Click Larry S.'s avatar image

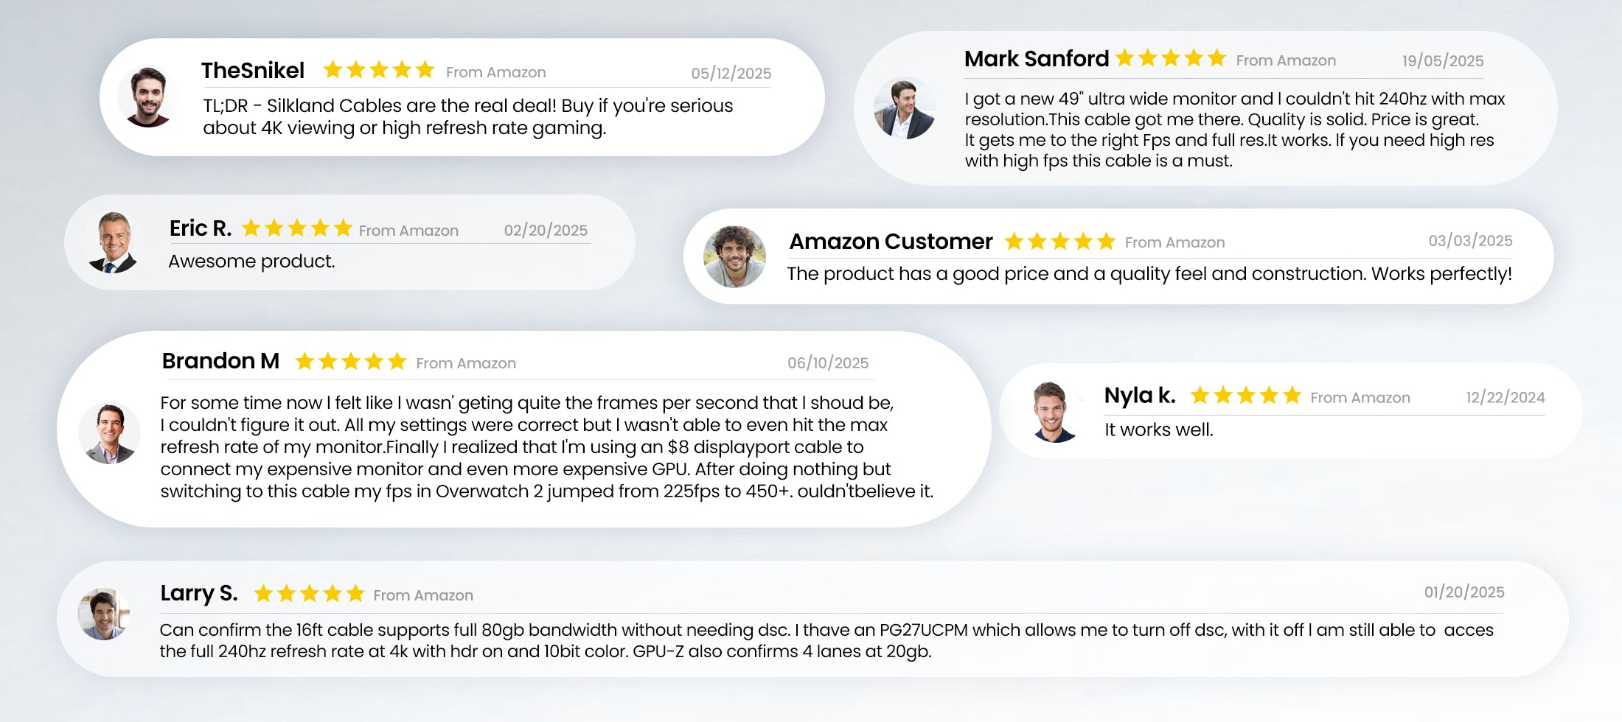click(104, 614)
